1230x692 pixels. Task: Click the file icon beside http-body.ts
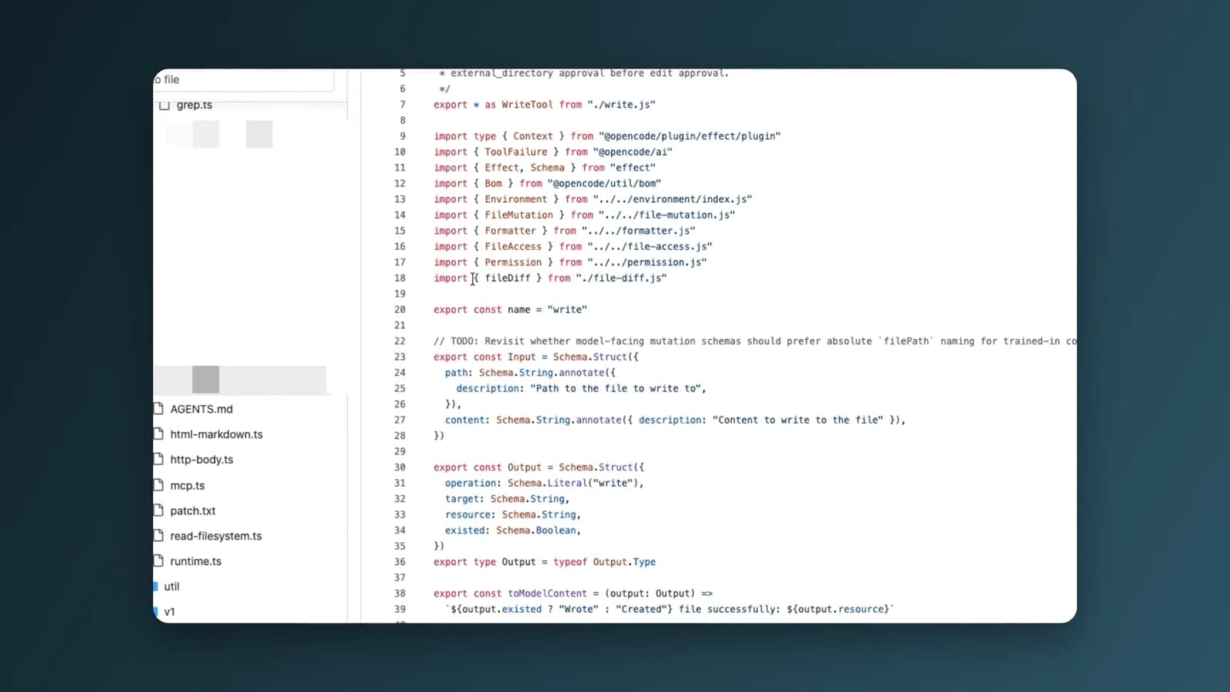pyautogui.click(x=158, y=460)
